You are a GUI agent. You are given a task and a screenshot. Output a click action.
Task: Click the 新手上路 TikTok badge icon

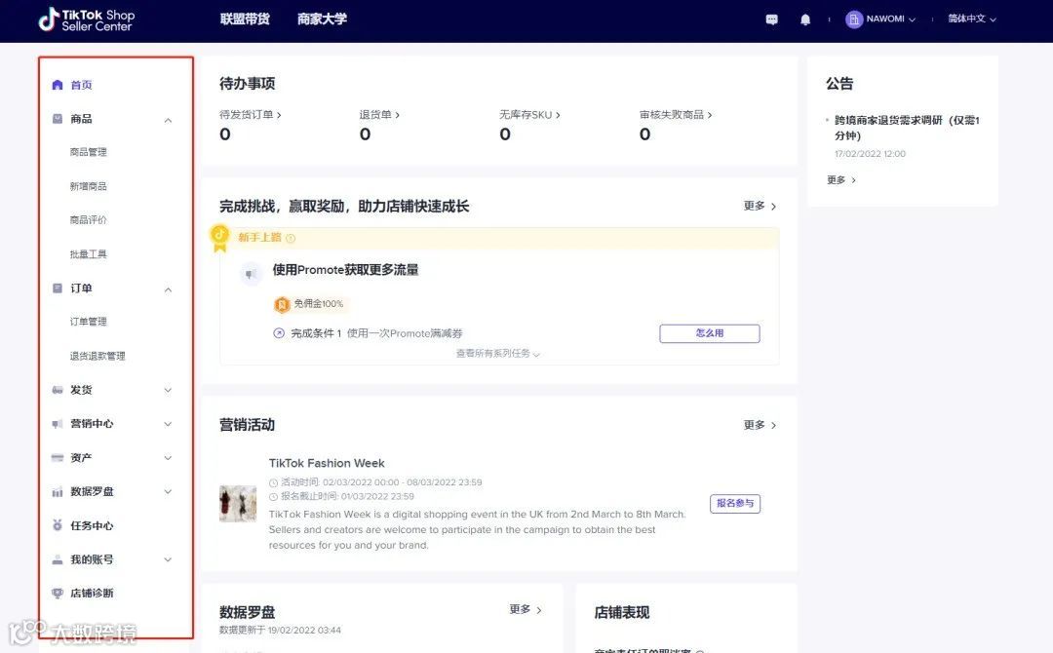coord(219,238)
